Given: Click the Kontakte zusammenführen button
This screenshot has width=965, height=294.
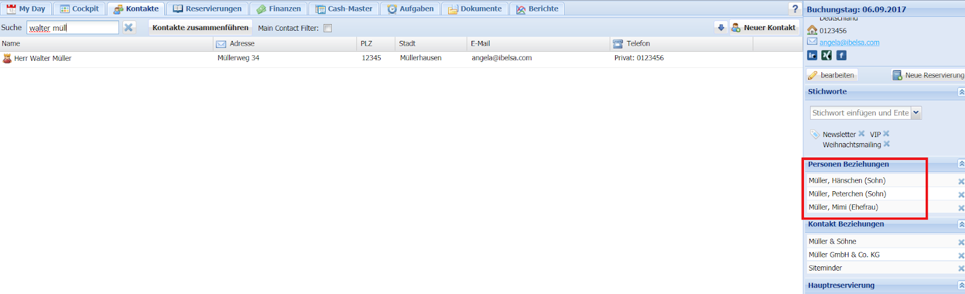Looking at the screenshot, I should pos(200,28).
